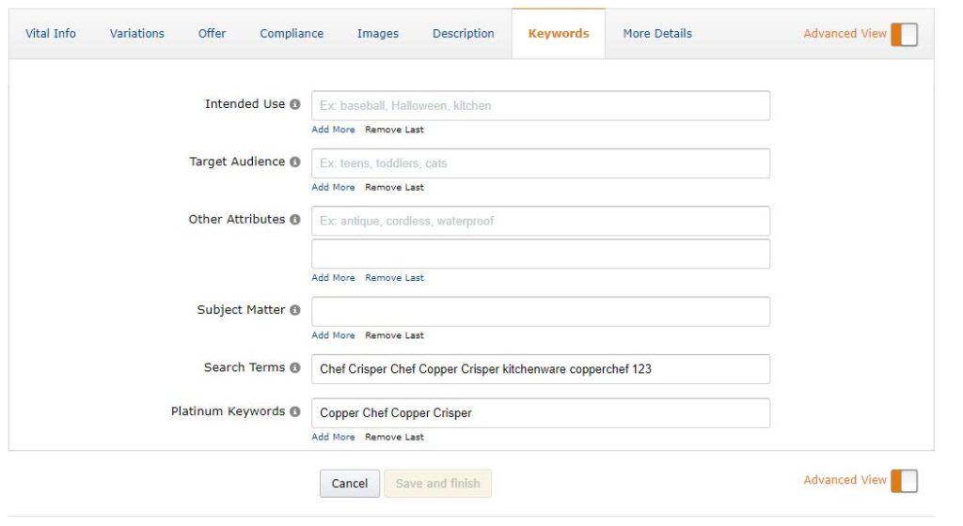Open the Vital Info tab
Viewport: 963px width, 526px height.
point(51,34)
